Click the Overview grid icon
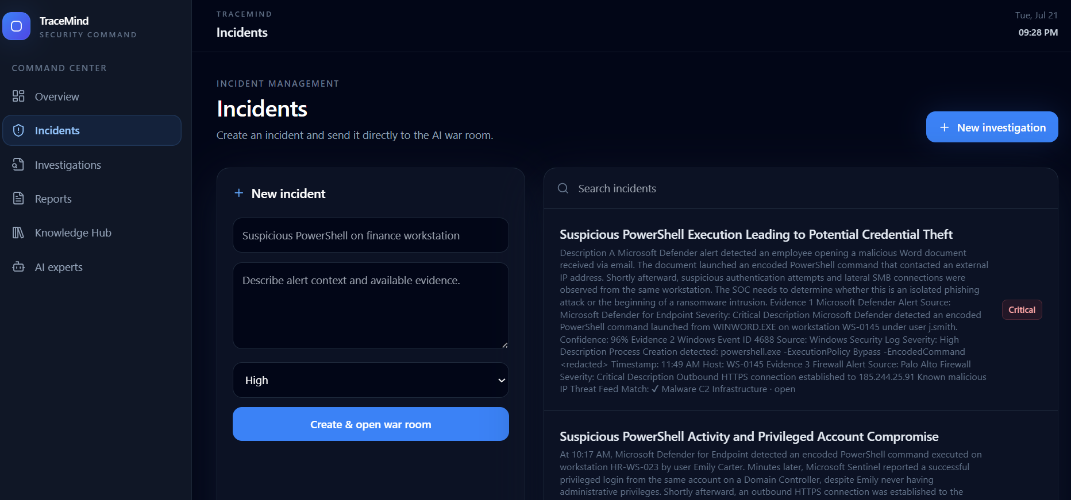 point(18,96)
